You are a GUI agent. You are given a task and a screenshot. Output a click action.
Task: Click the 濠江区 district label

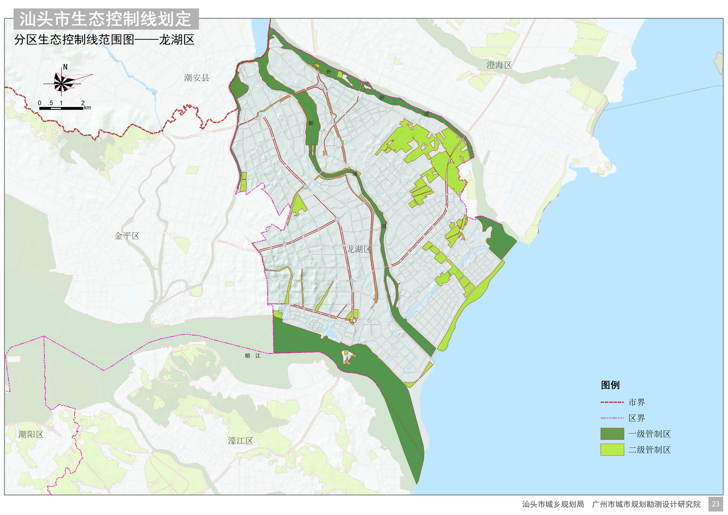(x=240, y=441)
